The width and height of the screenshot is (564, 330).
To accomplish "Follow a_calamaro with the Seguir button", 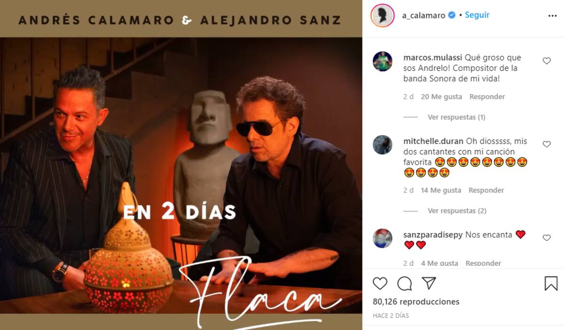I will point(477,15).
